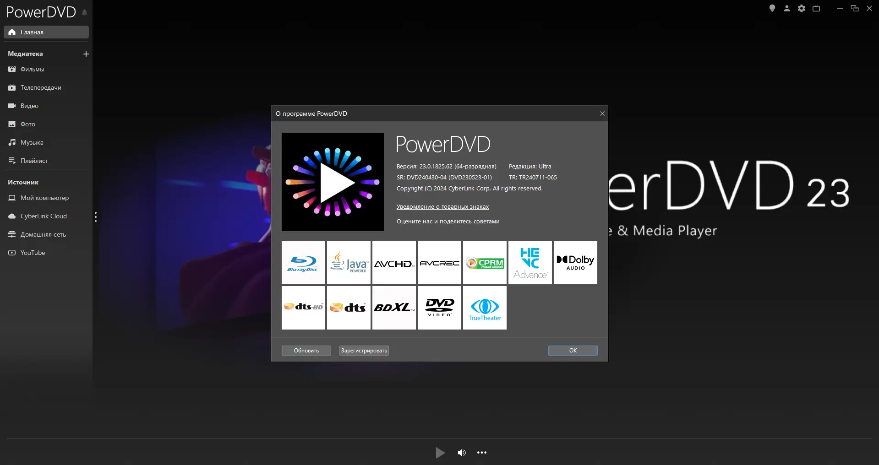Switch to mini player view in title bar
This screenshot has height=465, width=879.
pos(855,8)
